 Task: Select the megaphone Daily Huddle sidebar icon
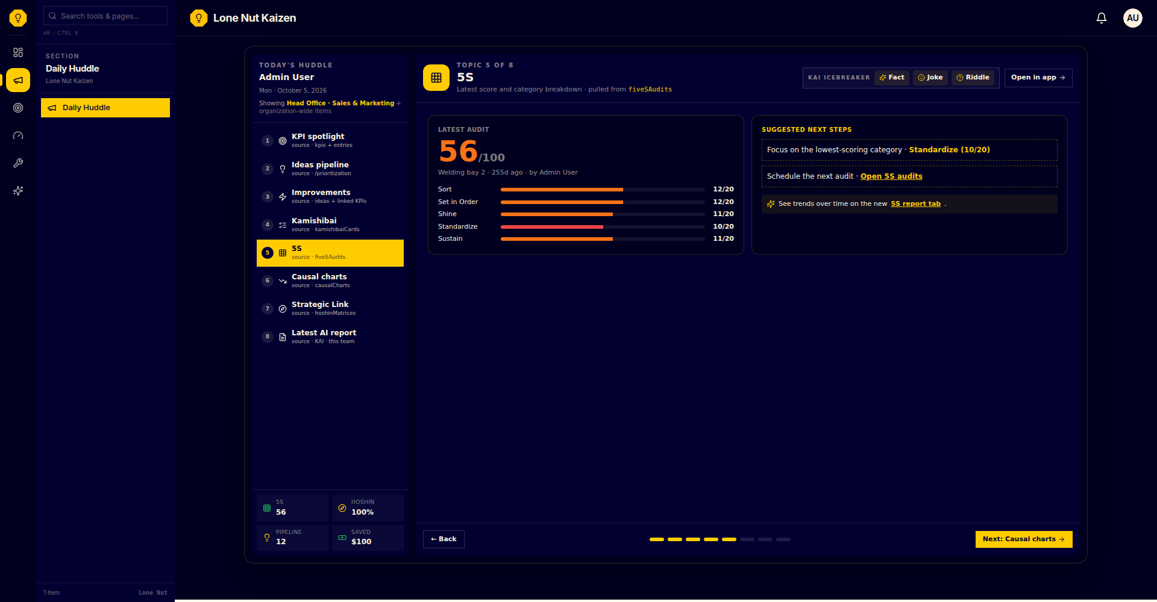18,80
